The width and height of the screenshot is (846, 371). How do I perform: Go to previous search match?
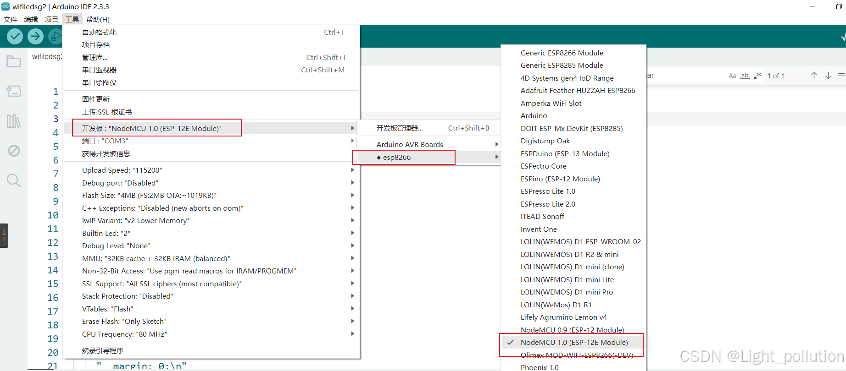point(814,76)
